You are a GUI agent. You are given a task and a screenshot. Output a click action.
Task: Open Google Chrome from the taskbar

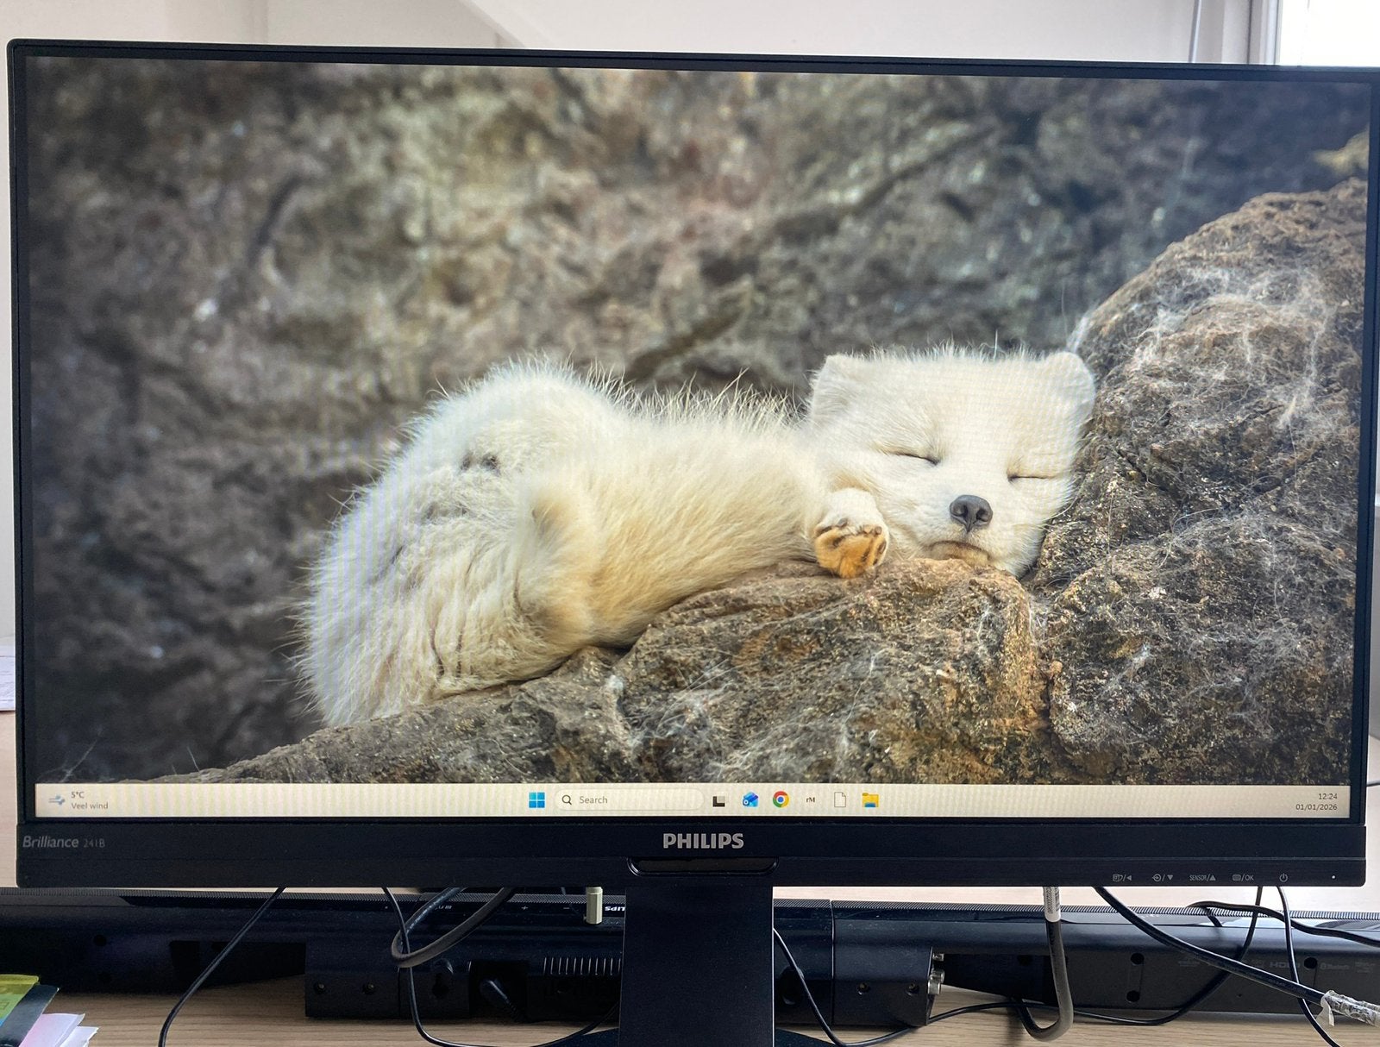(780, 799)
